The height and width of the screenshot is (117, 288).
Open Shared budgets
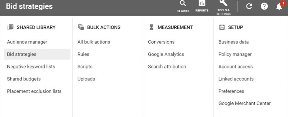tap(24, 79)
